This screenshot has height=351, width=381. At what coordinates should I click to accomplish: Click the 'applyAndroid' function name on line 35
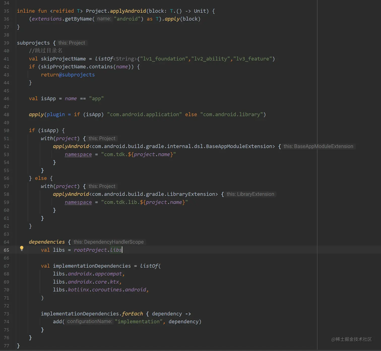pyautogui.click(x=128, y=11)
